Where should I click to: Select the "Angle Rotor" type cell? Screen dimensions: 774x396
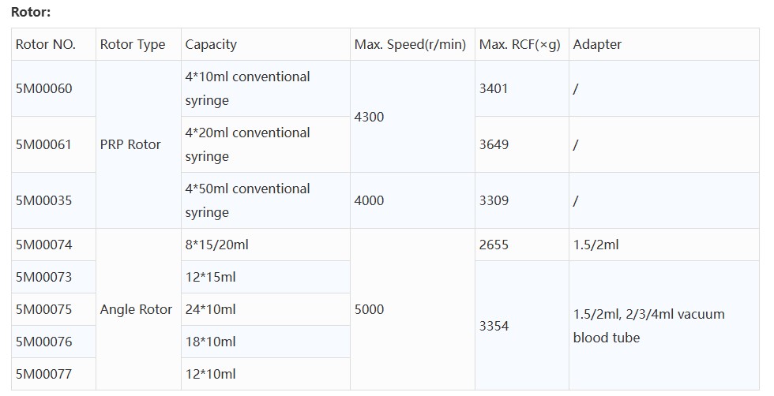tap(136, 309)
